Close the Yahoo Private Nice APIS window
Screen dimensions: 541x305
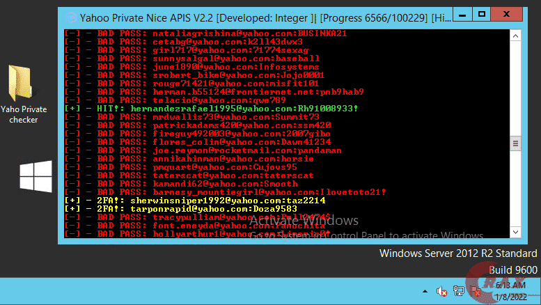point(506,15)
